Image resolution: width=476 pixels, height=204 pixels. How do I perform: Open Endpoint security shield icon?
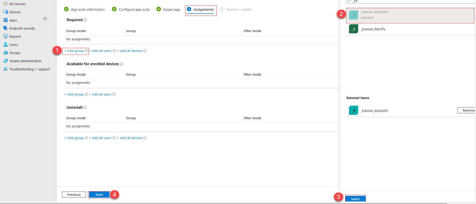[x=6, y=28]
